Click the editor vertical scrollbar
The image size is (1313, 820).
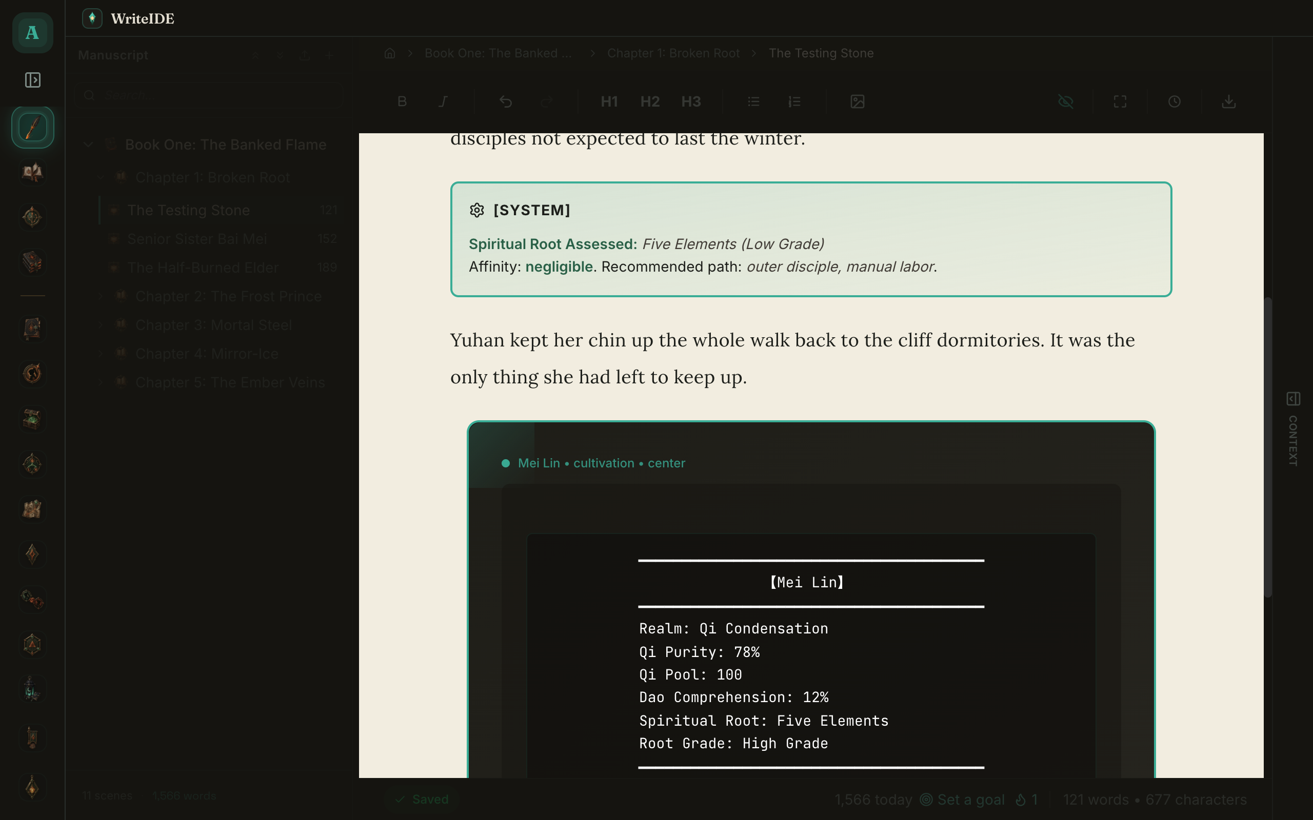(1268, 447)
